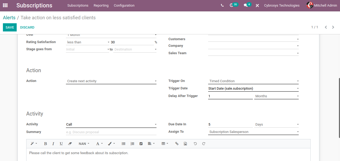Redo the editor change

point(204,144)
